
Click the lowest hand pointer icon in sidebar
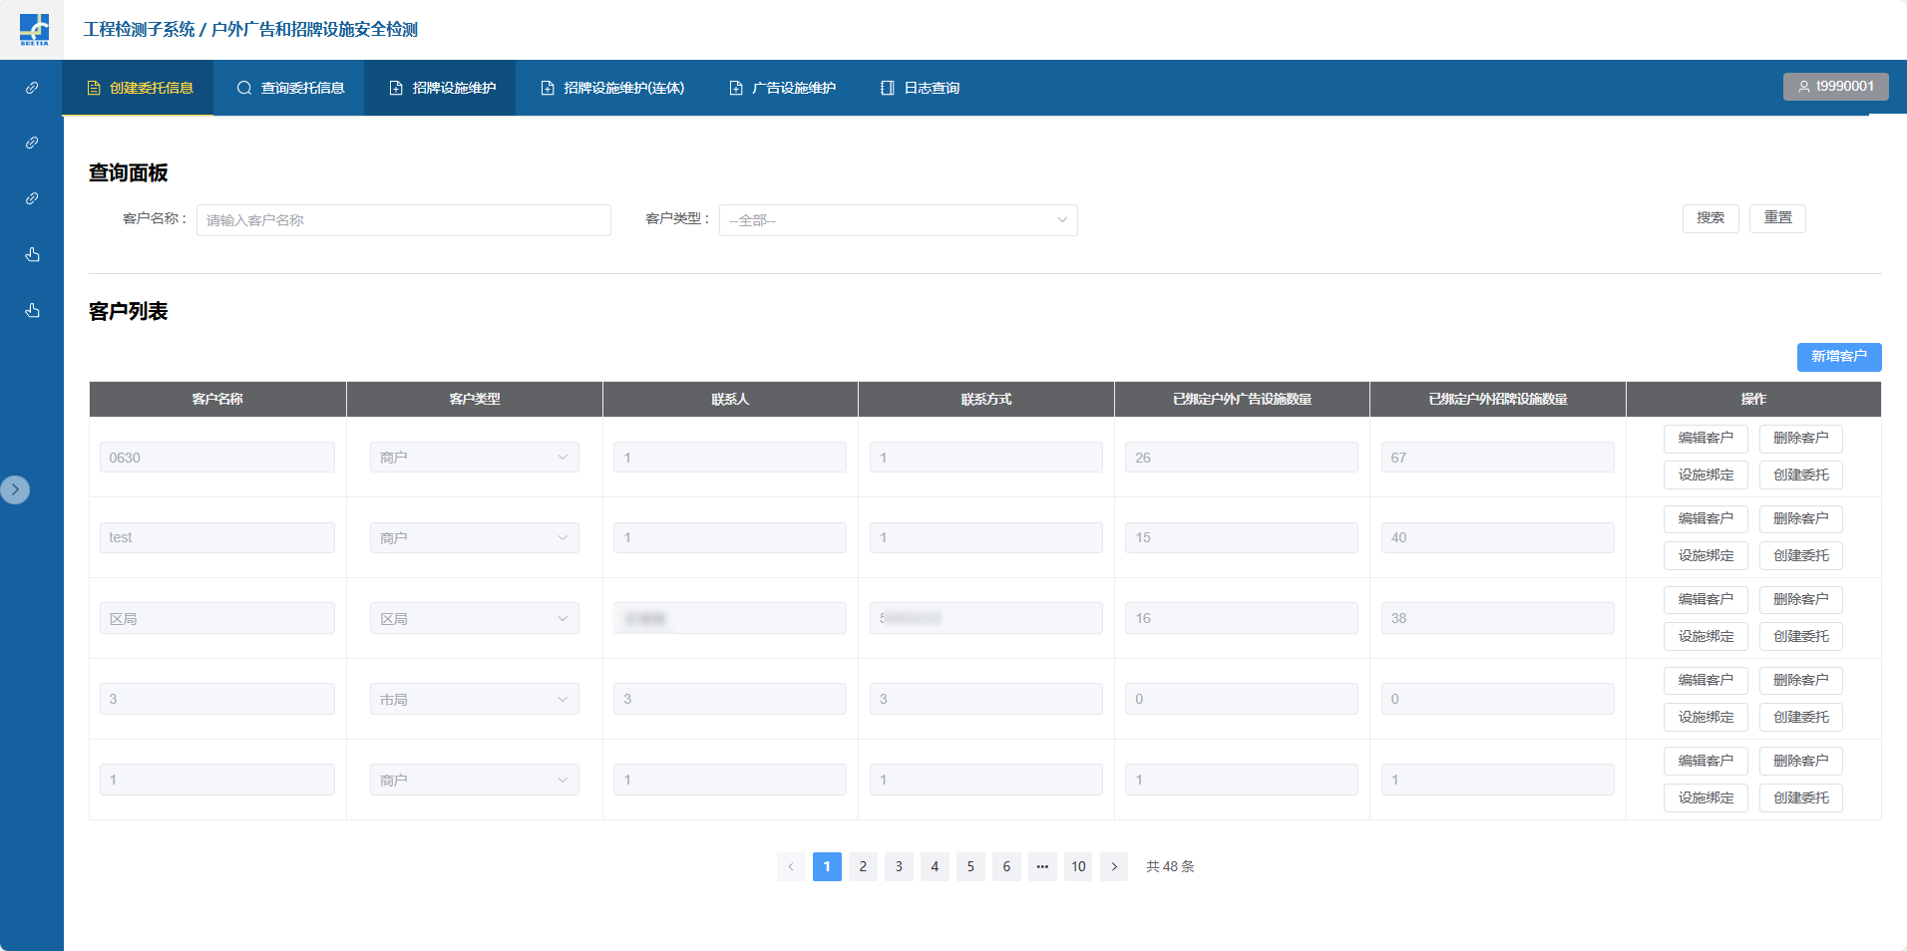32,311
